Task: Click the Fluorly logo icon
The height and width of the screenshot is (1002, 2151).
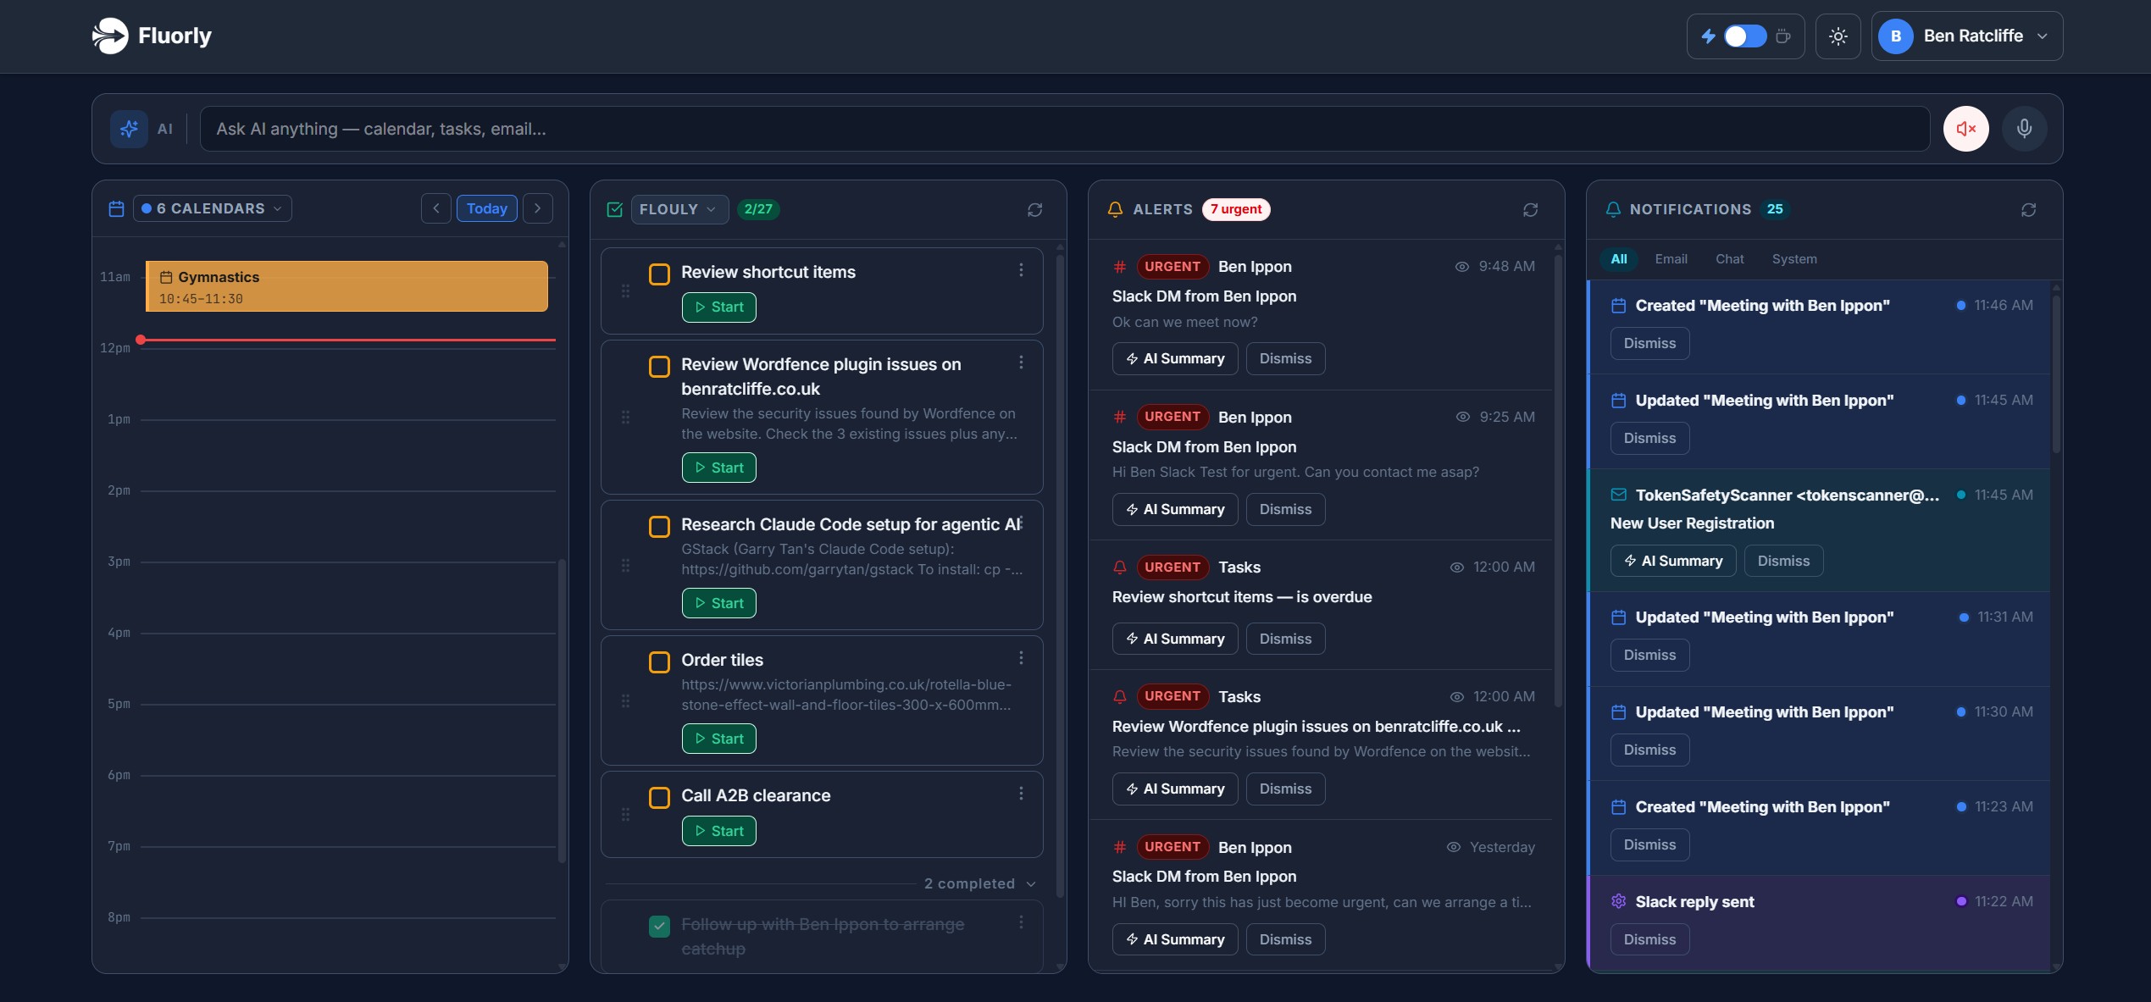Action: [110, 36]
